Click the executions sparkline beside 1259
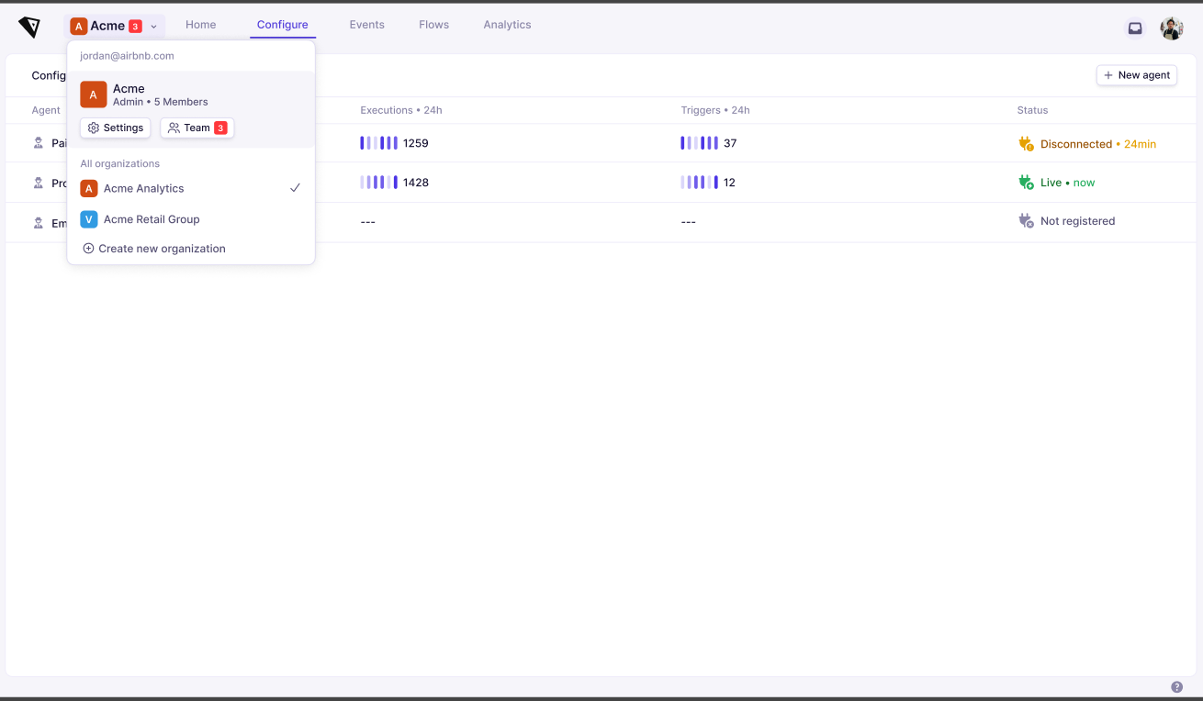This screenshot has height=701, width=1203. (x=378, y=143)
